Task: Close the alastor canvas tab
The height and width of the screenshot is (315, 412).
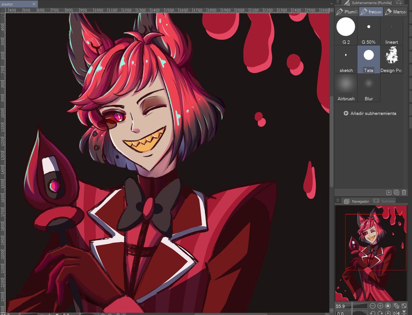Action: (34, 4)
